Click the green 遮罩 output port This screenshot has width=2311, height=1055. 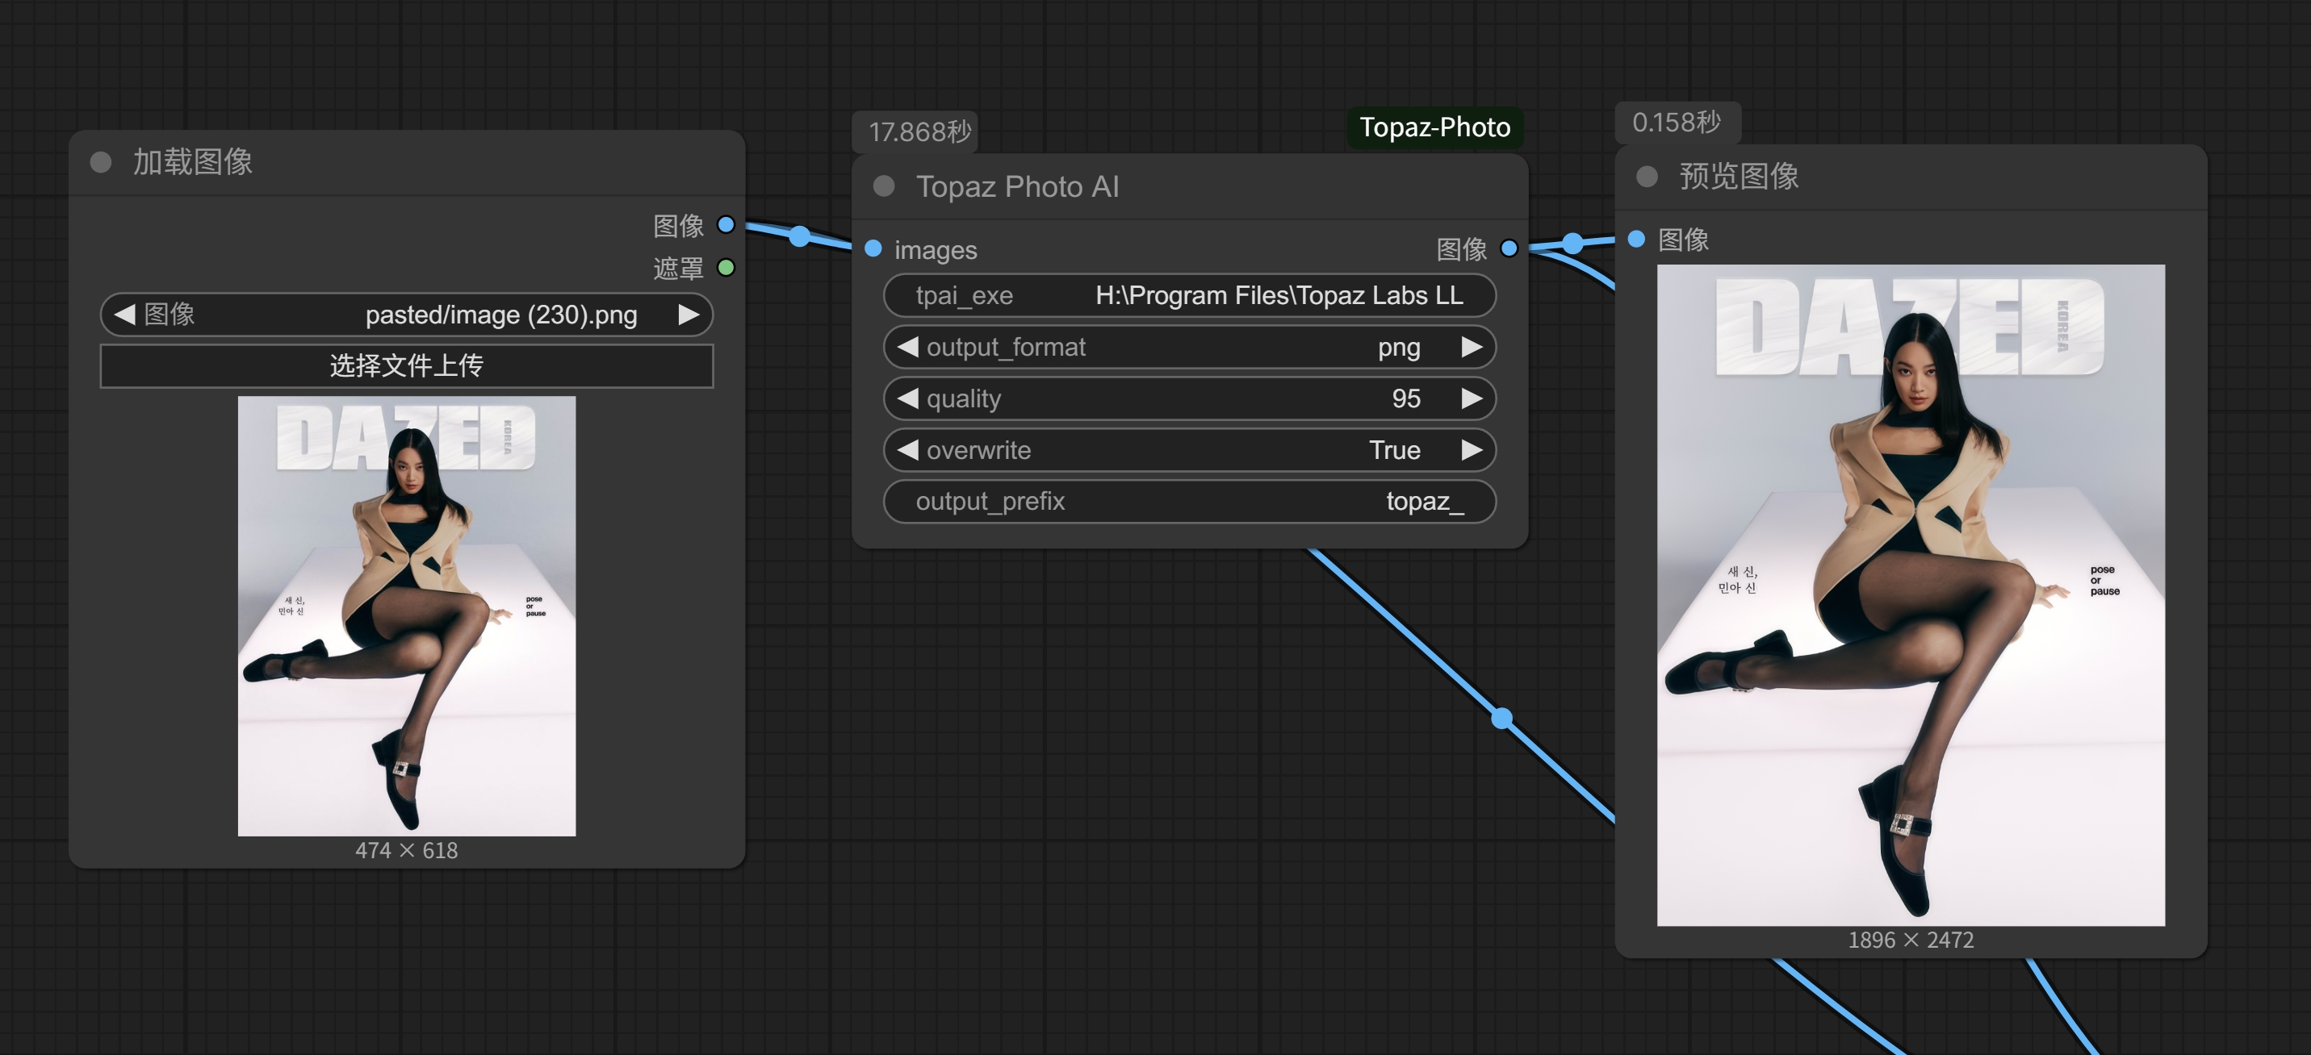tap(726, 267)
